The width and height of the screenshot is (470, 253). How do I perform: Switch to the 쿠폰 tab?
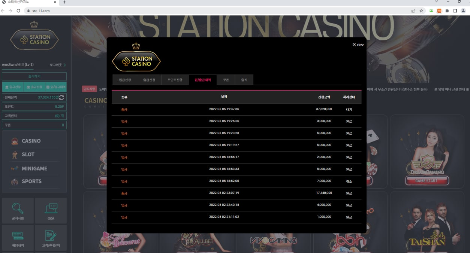coord(226,80)
